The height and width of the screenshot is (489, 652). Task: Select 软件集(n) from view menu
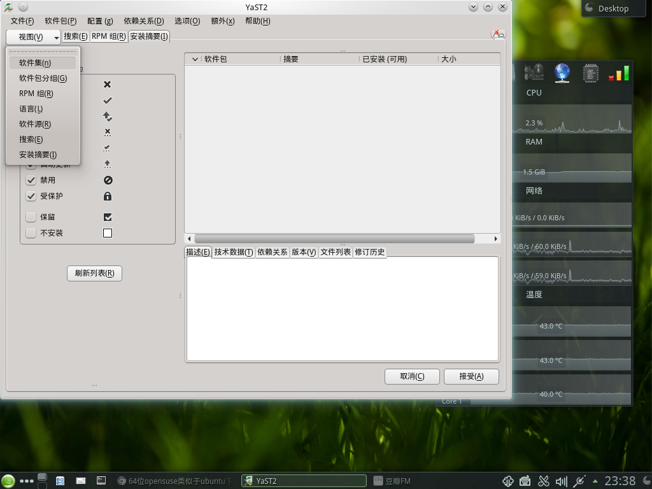(x=43, y=63)
